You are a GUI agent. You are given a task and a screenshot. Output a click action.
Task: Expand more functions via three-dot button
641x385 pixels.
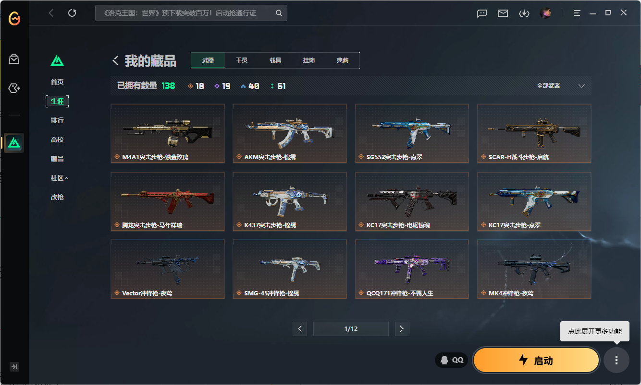[616, 360]
